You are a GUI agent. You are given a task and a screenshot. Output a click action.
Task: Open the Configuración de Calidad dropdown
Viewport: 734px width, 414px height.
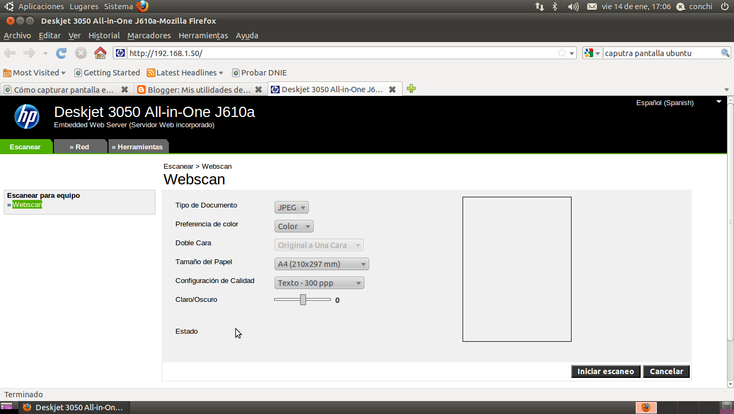tap(320, 283)
